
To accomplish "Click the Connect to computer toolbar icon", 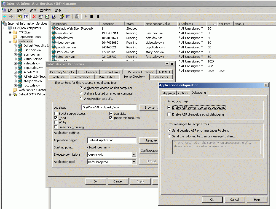I will coord(77,17).
